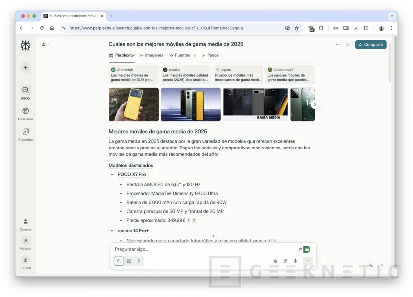Save thread with bookmark icon
413x297 pixels.
(348, 45)
